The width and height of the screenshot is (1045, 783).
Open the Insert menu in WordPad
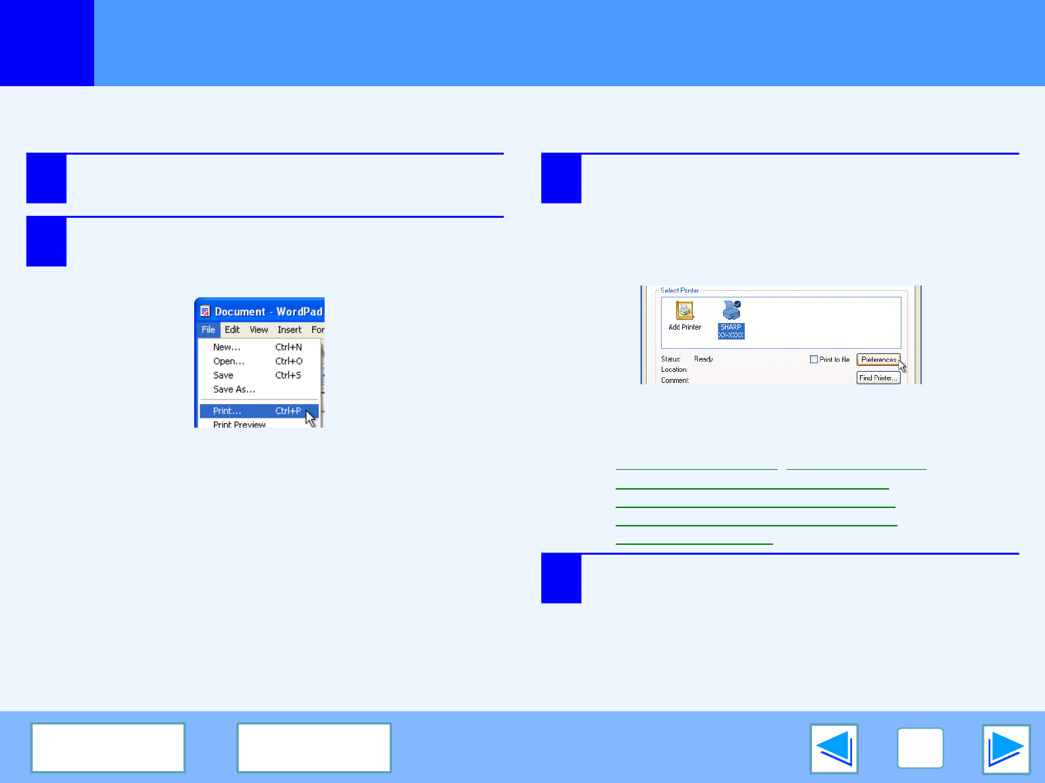click(x=289, y=330)
